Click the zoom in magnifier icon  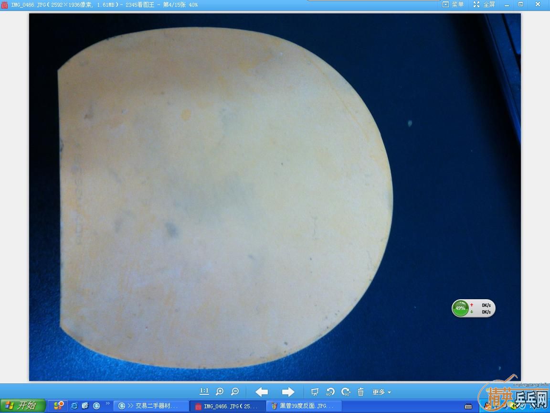(220, 392)
